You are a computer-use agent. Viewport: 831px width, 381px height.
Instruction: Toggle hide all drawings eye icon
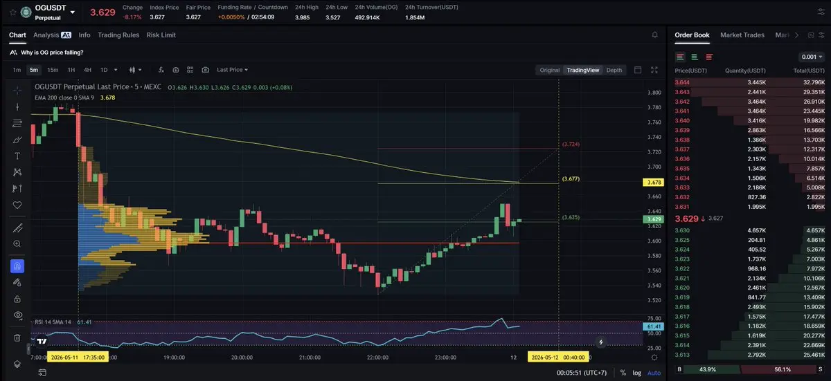point(17,315)
